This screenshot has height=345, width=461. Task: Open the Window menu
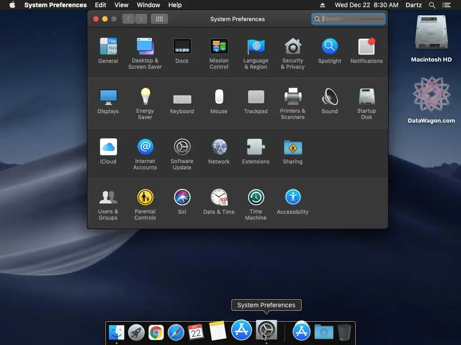click(x=149, y=5)
